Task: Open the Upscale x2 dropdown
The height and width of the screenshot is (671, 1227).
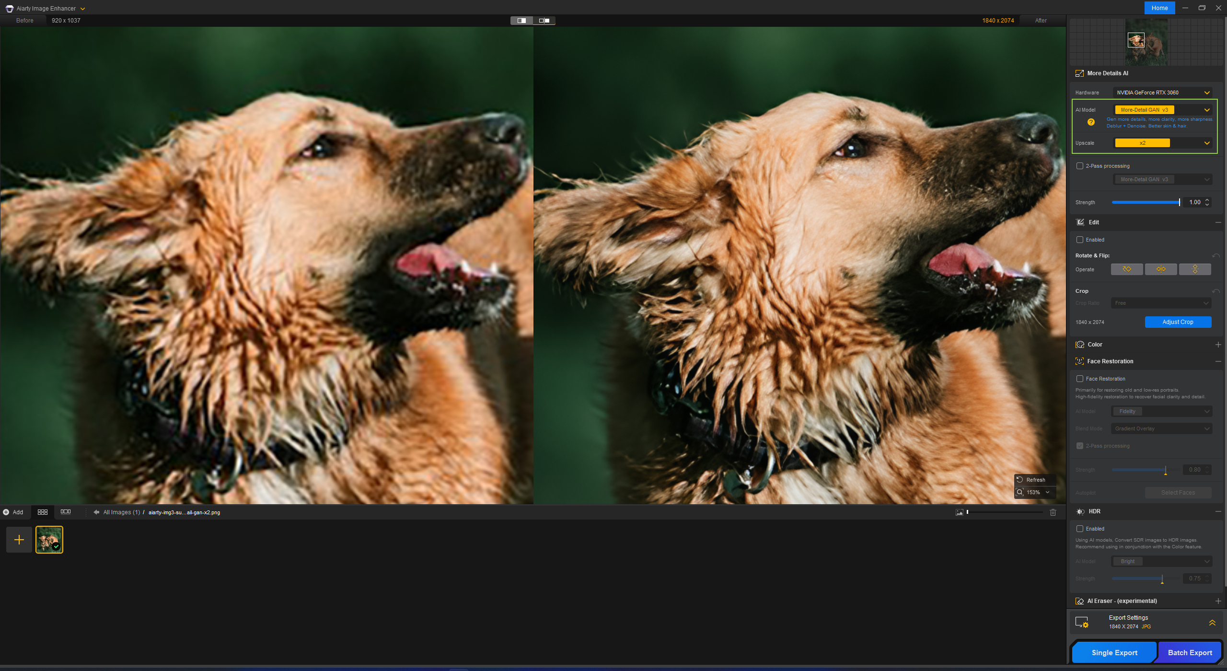Action: pos(1163,143)
